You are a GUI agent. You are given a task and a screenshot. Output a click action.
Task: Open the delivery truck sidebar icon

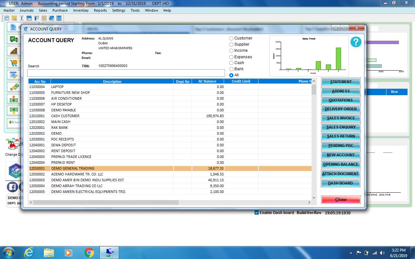(x=14, y=39)
